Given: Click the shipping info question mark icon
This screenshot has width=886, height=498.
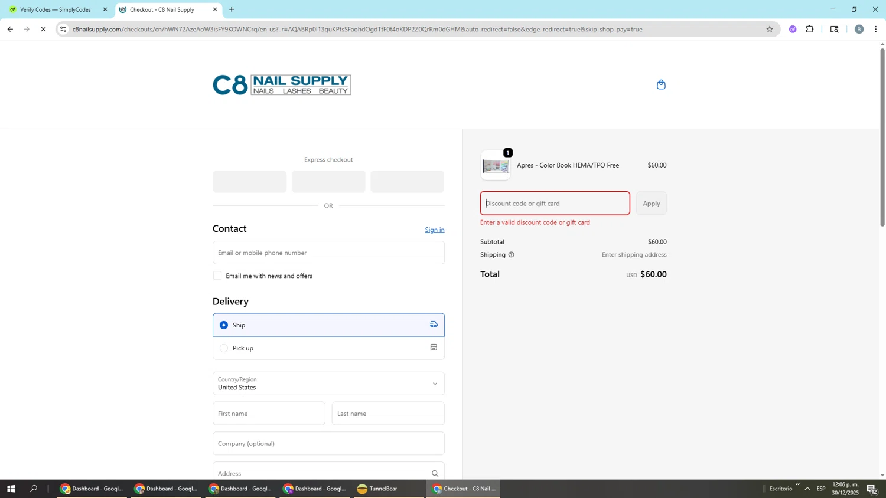Looking at the screenshot, I should [x=512, y=255].
